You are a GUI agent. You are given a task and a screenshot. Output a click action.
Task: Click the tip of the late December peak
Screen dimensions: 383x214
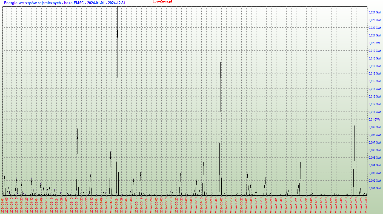[x=354, y=126]
